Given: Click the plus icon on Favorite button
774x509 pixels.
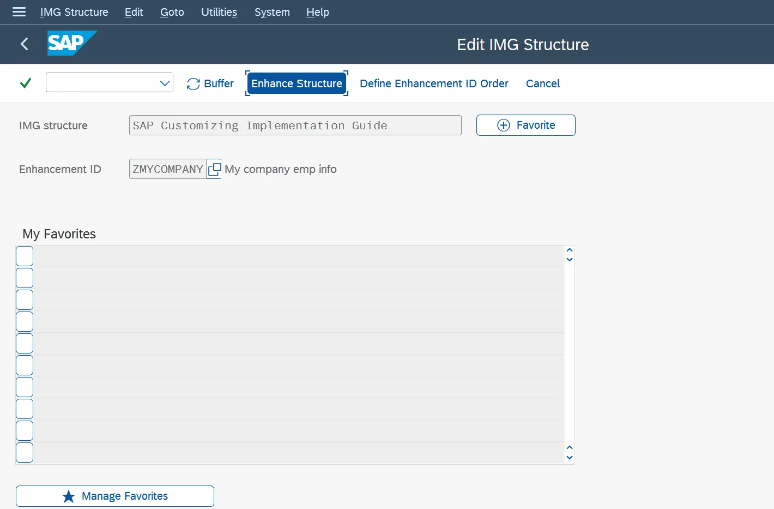Looking at the screenshot, I should [502, 125].
